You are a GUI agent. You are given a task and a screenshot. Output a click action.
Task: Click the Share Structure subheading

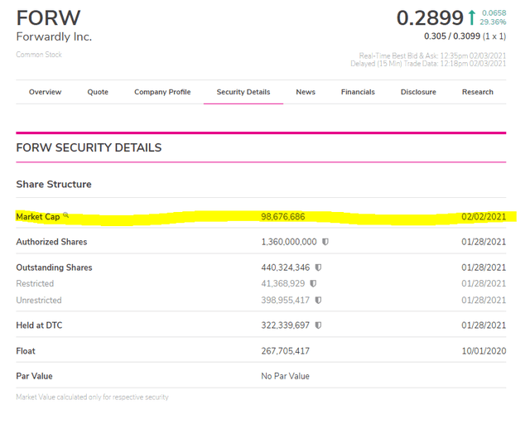[54, 185]
